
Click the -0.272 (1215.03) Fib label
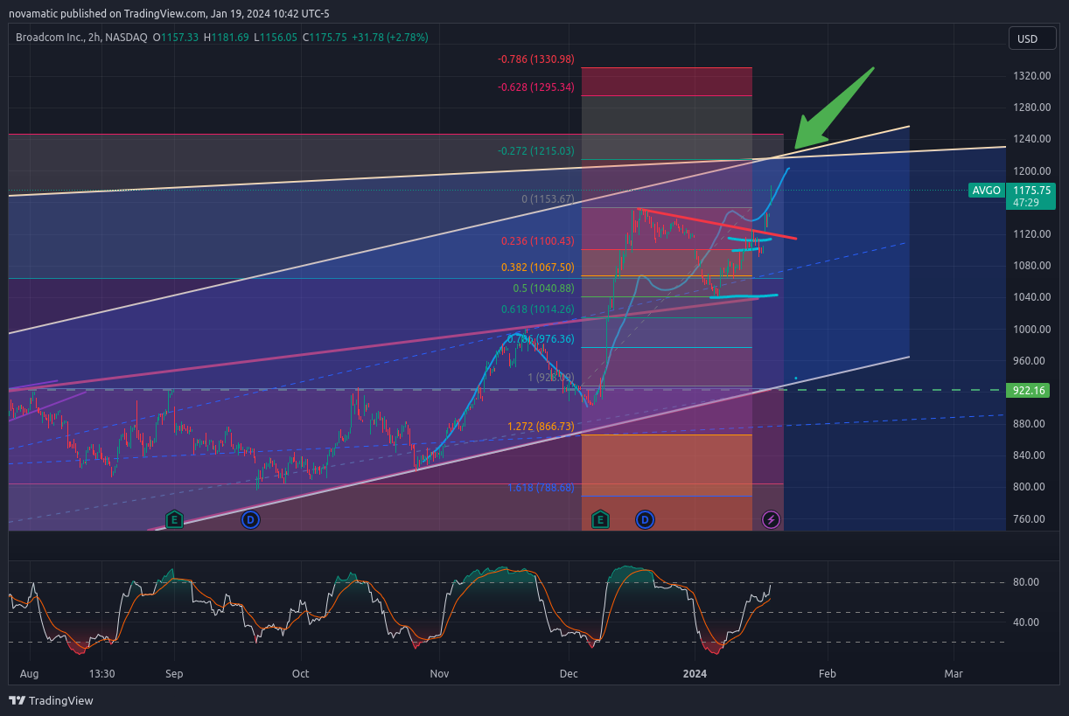tap(536, 151)
